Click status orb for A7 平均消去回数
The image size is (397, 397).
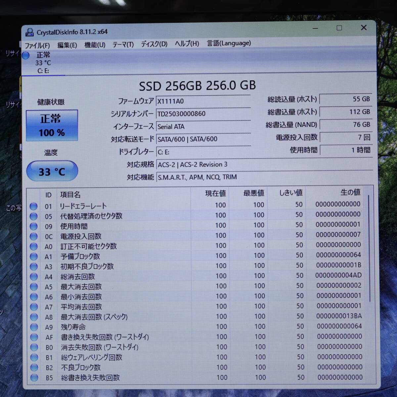click(x=34, y=307)
